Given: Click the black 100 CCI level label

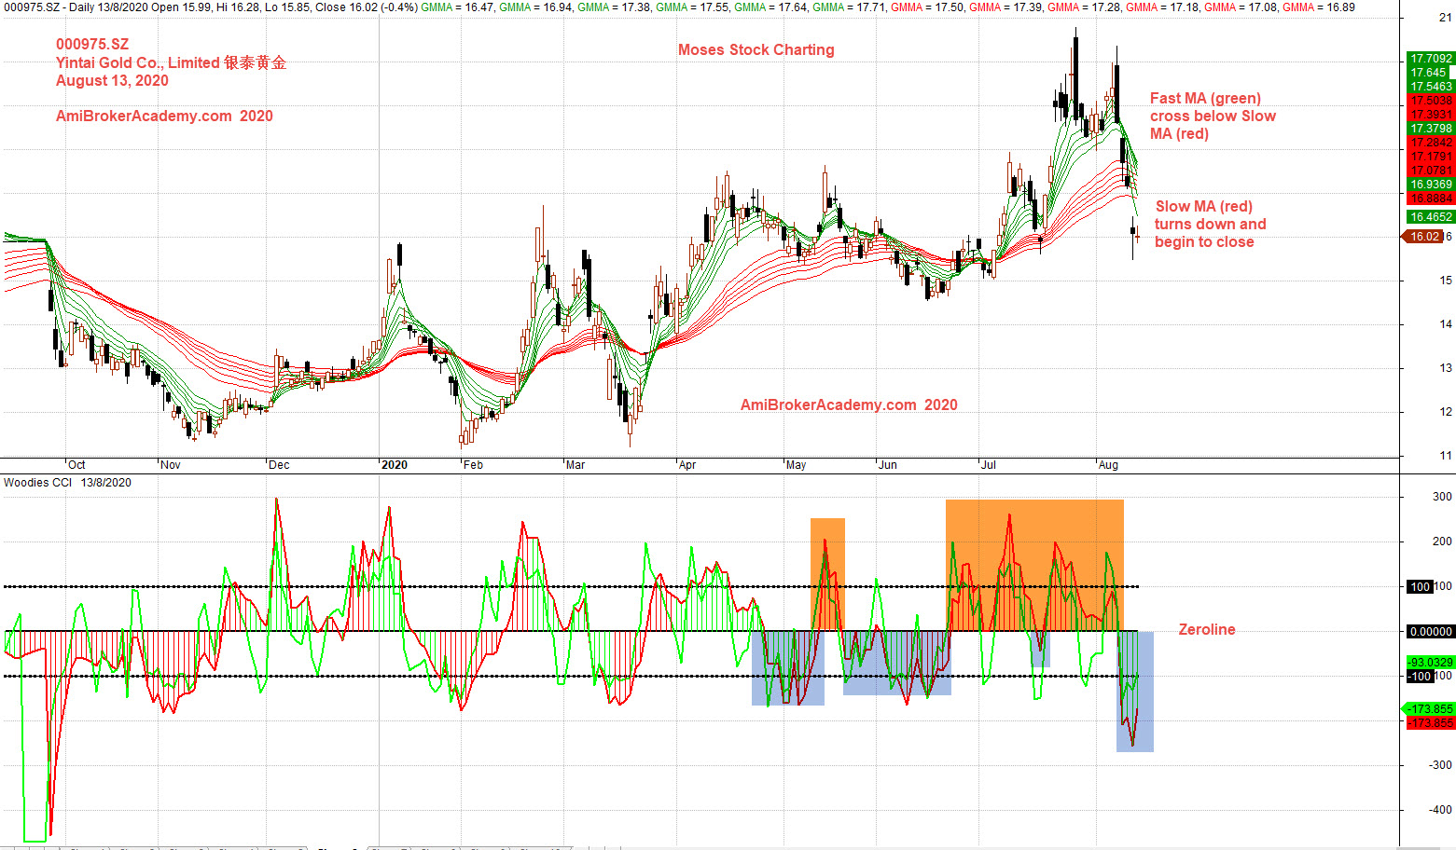Looking at the screenshot, I should coord(1420,586).
